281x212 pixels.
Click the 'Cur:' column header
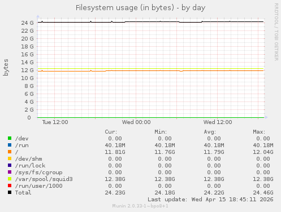111,132
